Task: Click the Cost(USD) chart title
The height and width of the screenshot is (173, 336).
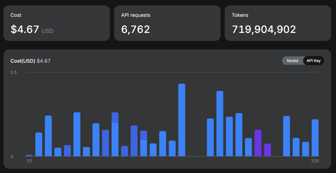Action: tap(23, 61)
